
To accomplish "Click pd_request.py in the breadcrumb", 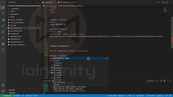I will click(x=51, y=6).
